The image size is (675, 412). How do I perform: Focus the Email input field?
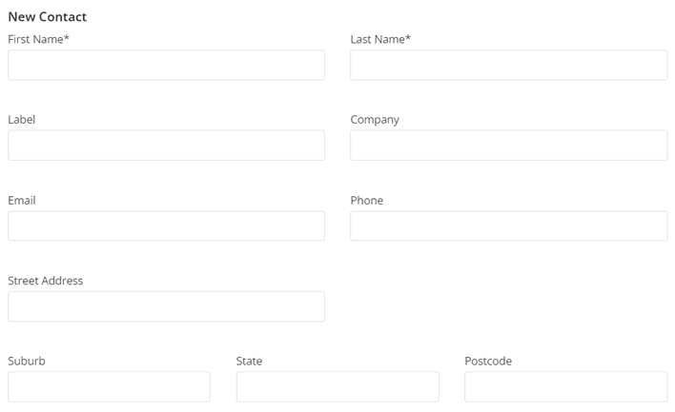166,226
